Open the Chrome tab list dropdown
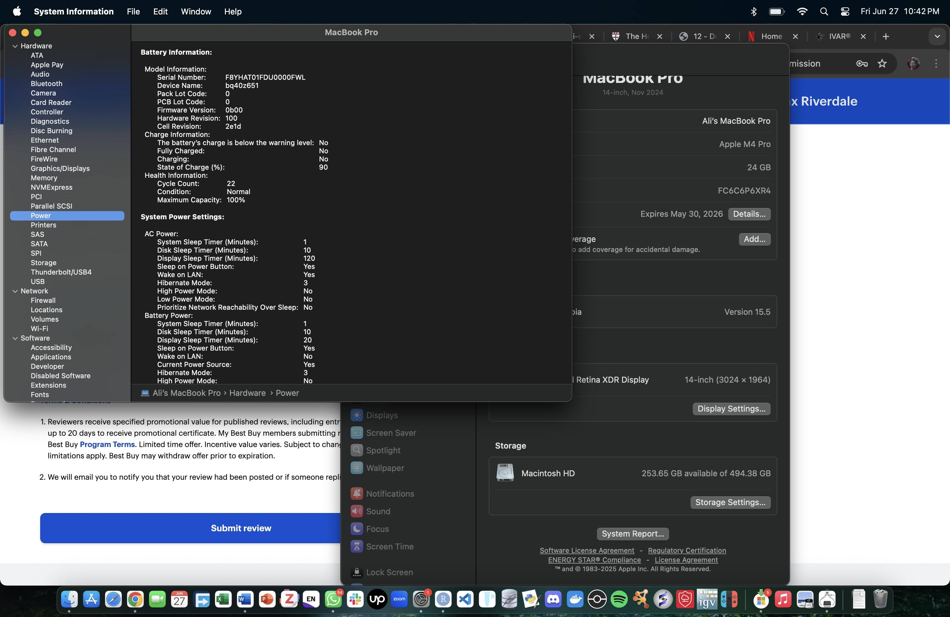The height and width of the screenshot is (617, 950). click(x=937, y=36)
